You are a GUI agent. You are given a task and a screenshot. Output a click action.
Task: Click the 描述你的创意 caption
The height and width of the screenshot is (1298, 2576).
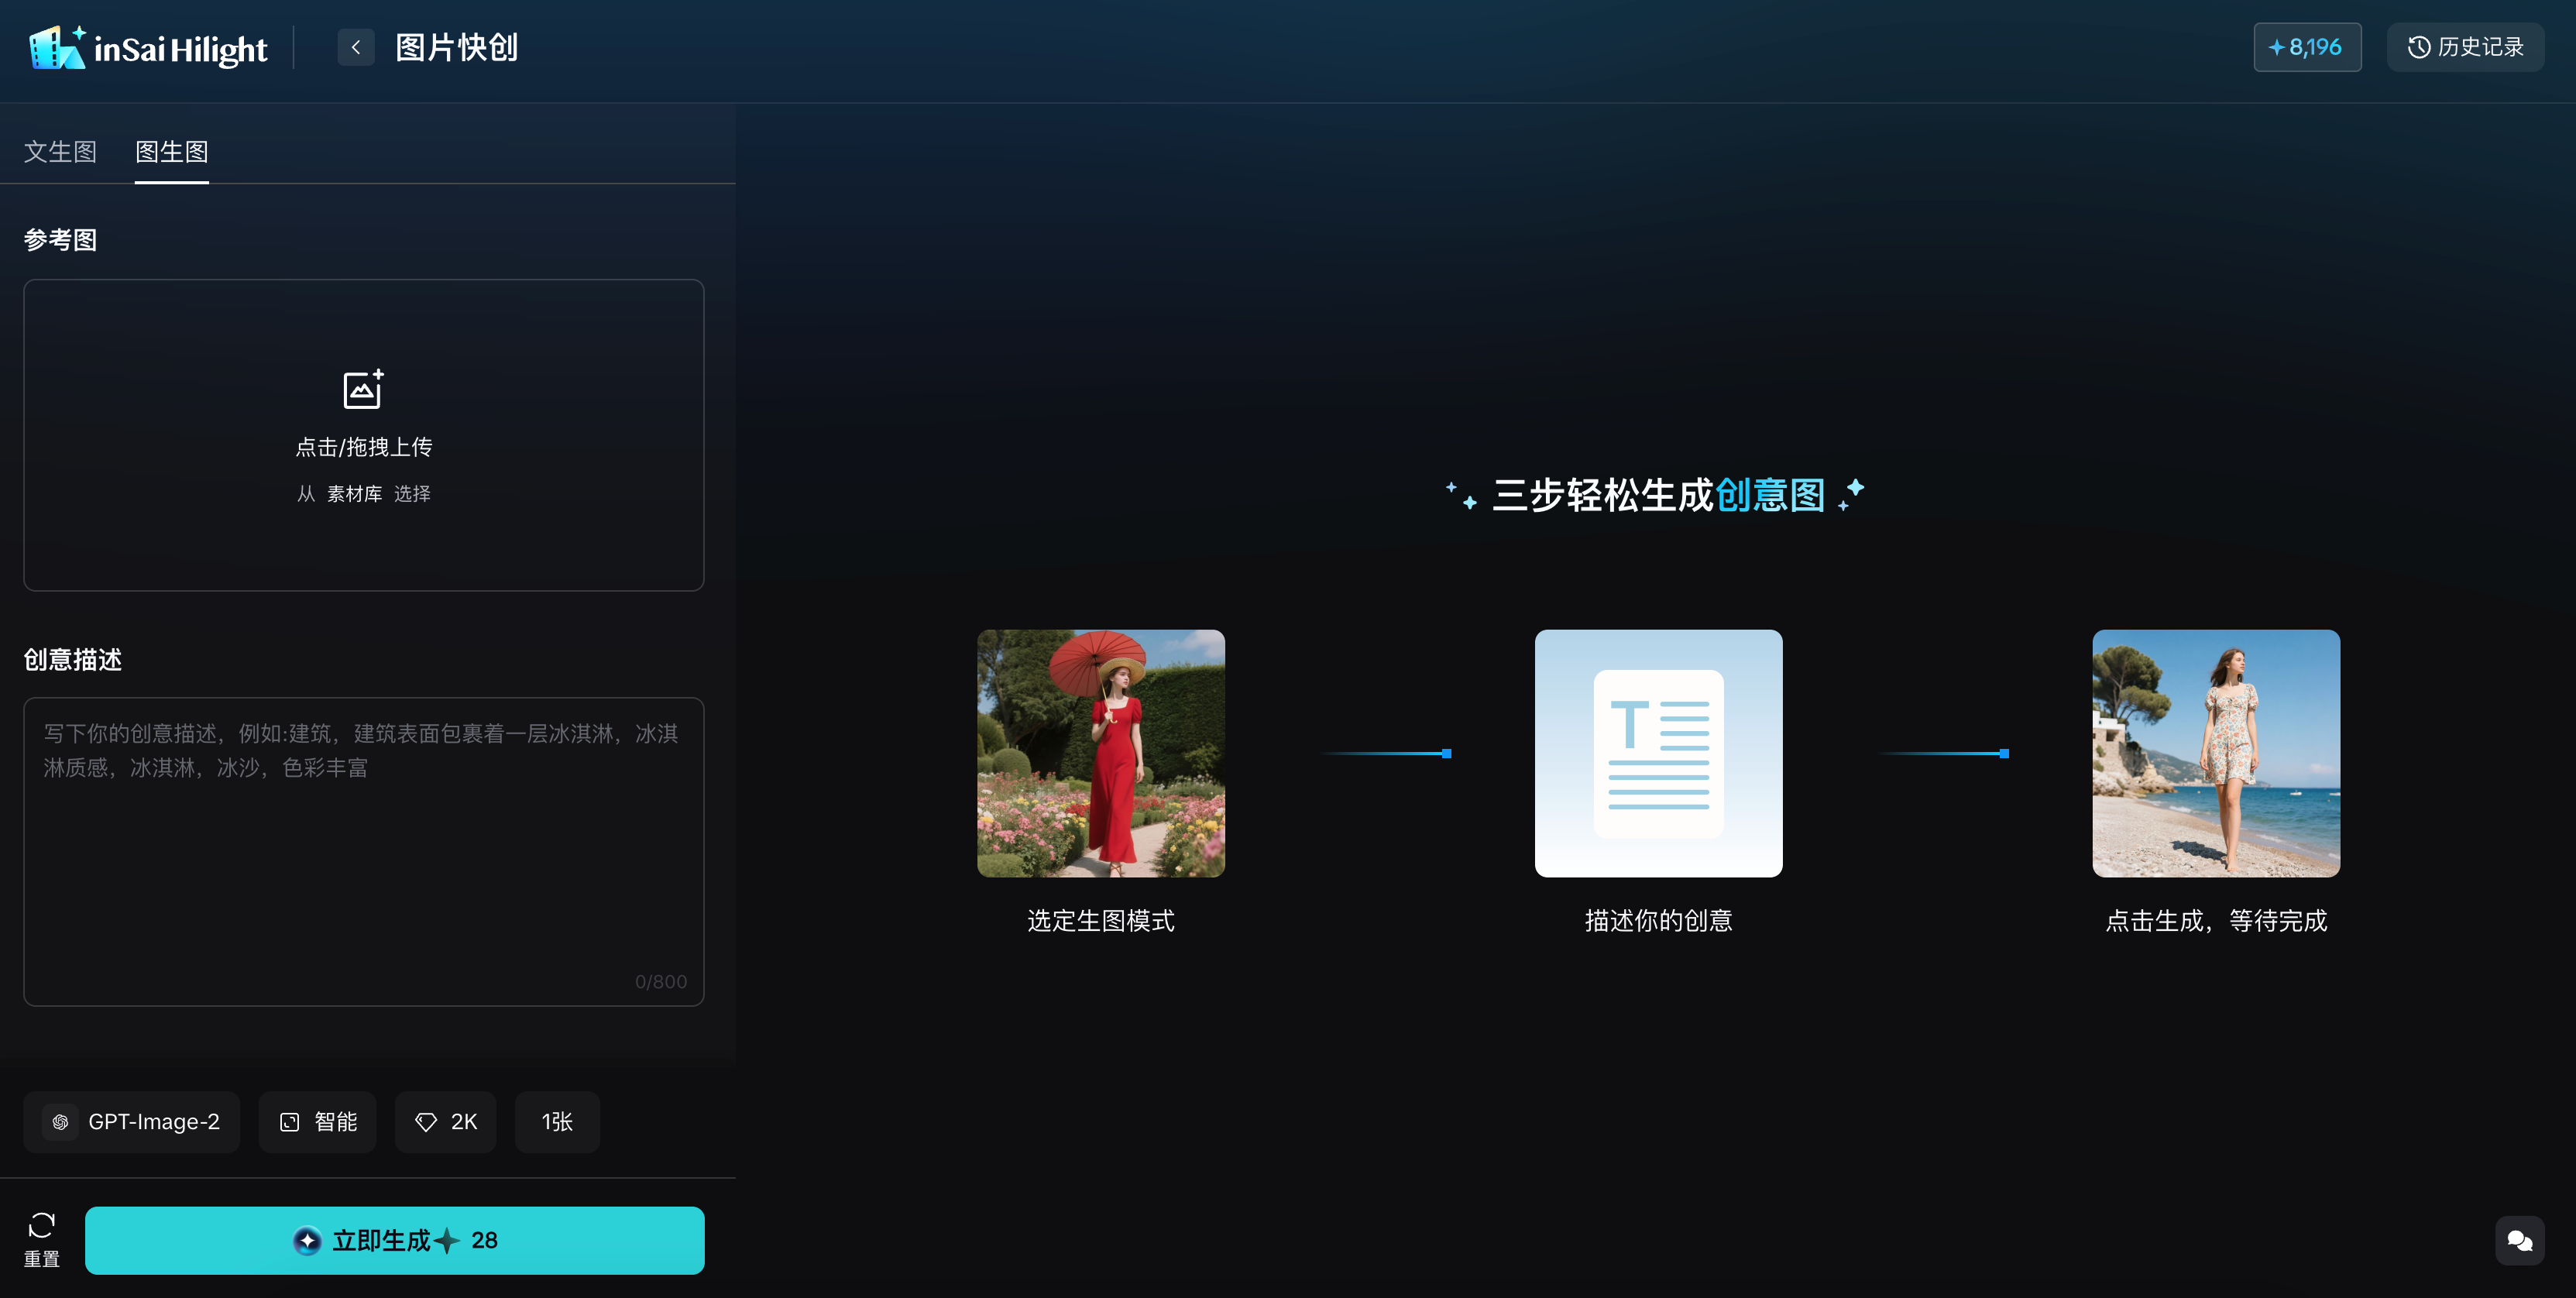click(x=1659, y=921)
